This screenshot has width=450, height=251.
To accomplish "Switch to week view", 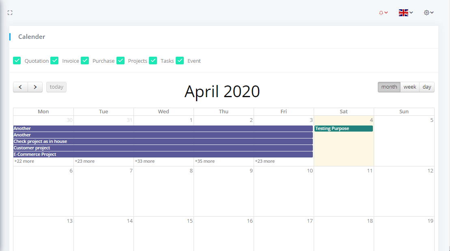I will [x=409, y=87].
